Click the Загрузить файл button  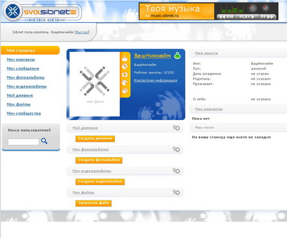tap(93, 204)
